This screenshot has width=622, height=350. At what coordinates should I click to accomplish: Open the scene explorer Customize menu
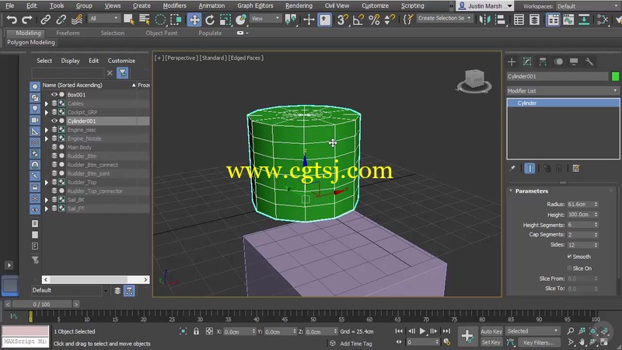[x=121, y=61]
